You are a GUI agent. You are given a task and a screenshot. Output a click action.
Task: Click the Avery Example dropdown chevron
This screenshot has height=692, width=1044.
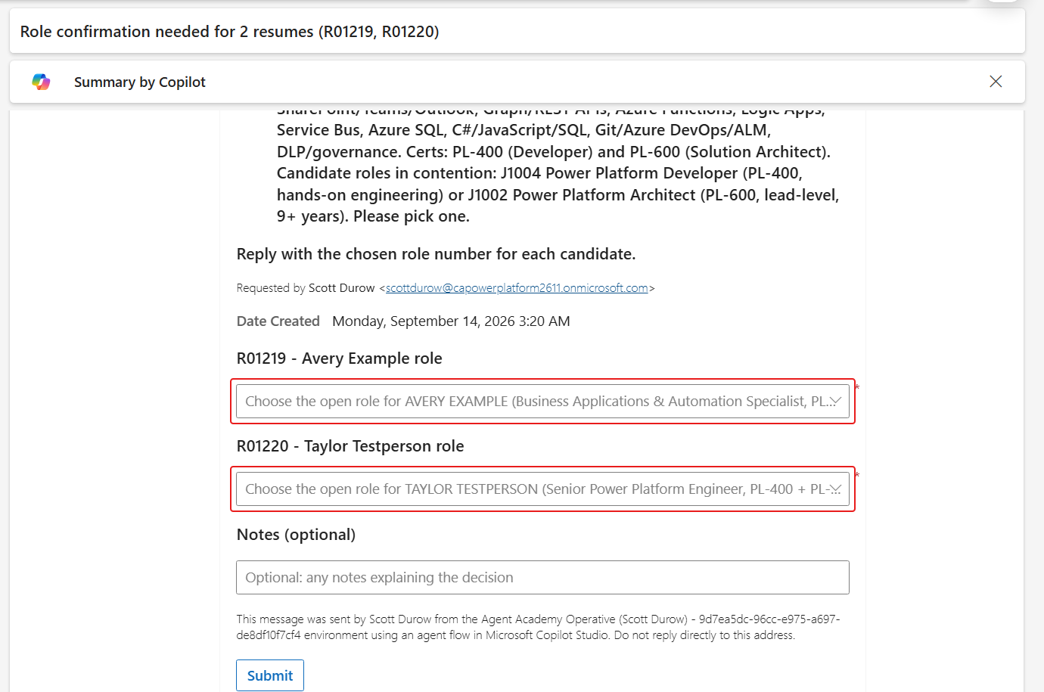[x=835, y=402]
